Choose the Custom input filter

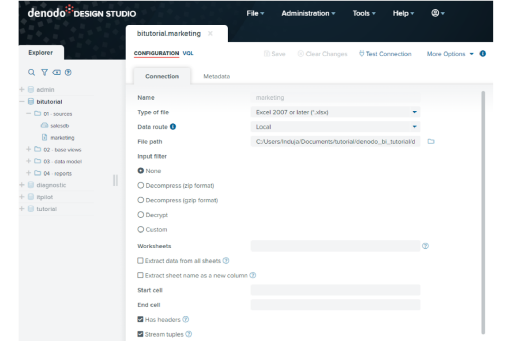point(140,229)
